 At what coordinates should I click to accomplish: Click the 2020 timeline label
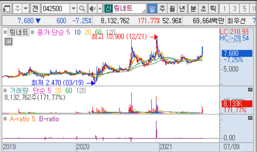coord(83,147)
